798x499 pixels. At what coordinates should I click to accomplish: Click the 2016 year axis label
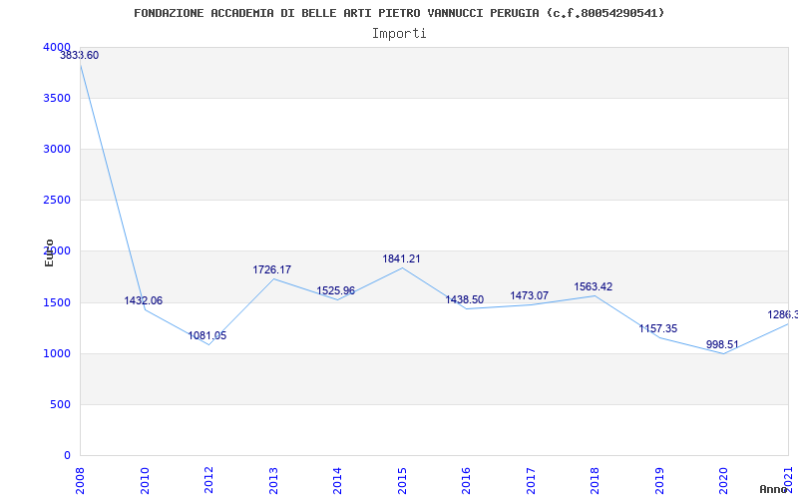click(x=466, y=480)
